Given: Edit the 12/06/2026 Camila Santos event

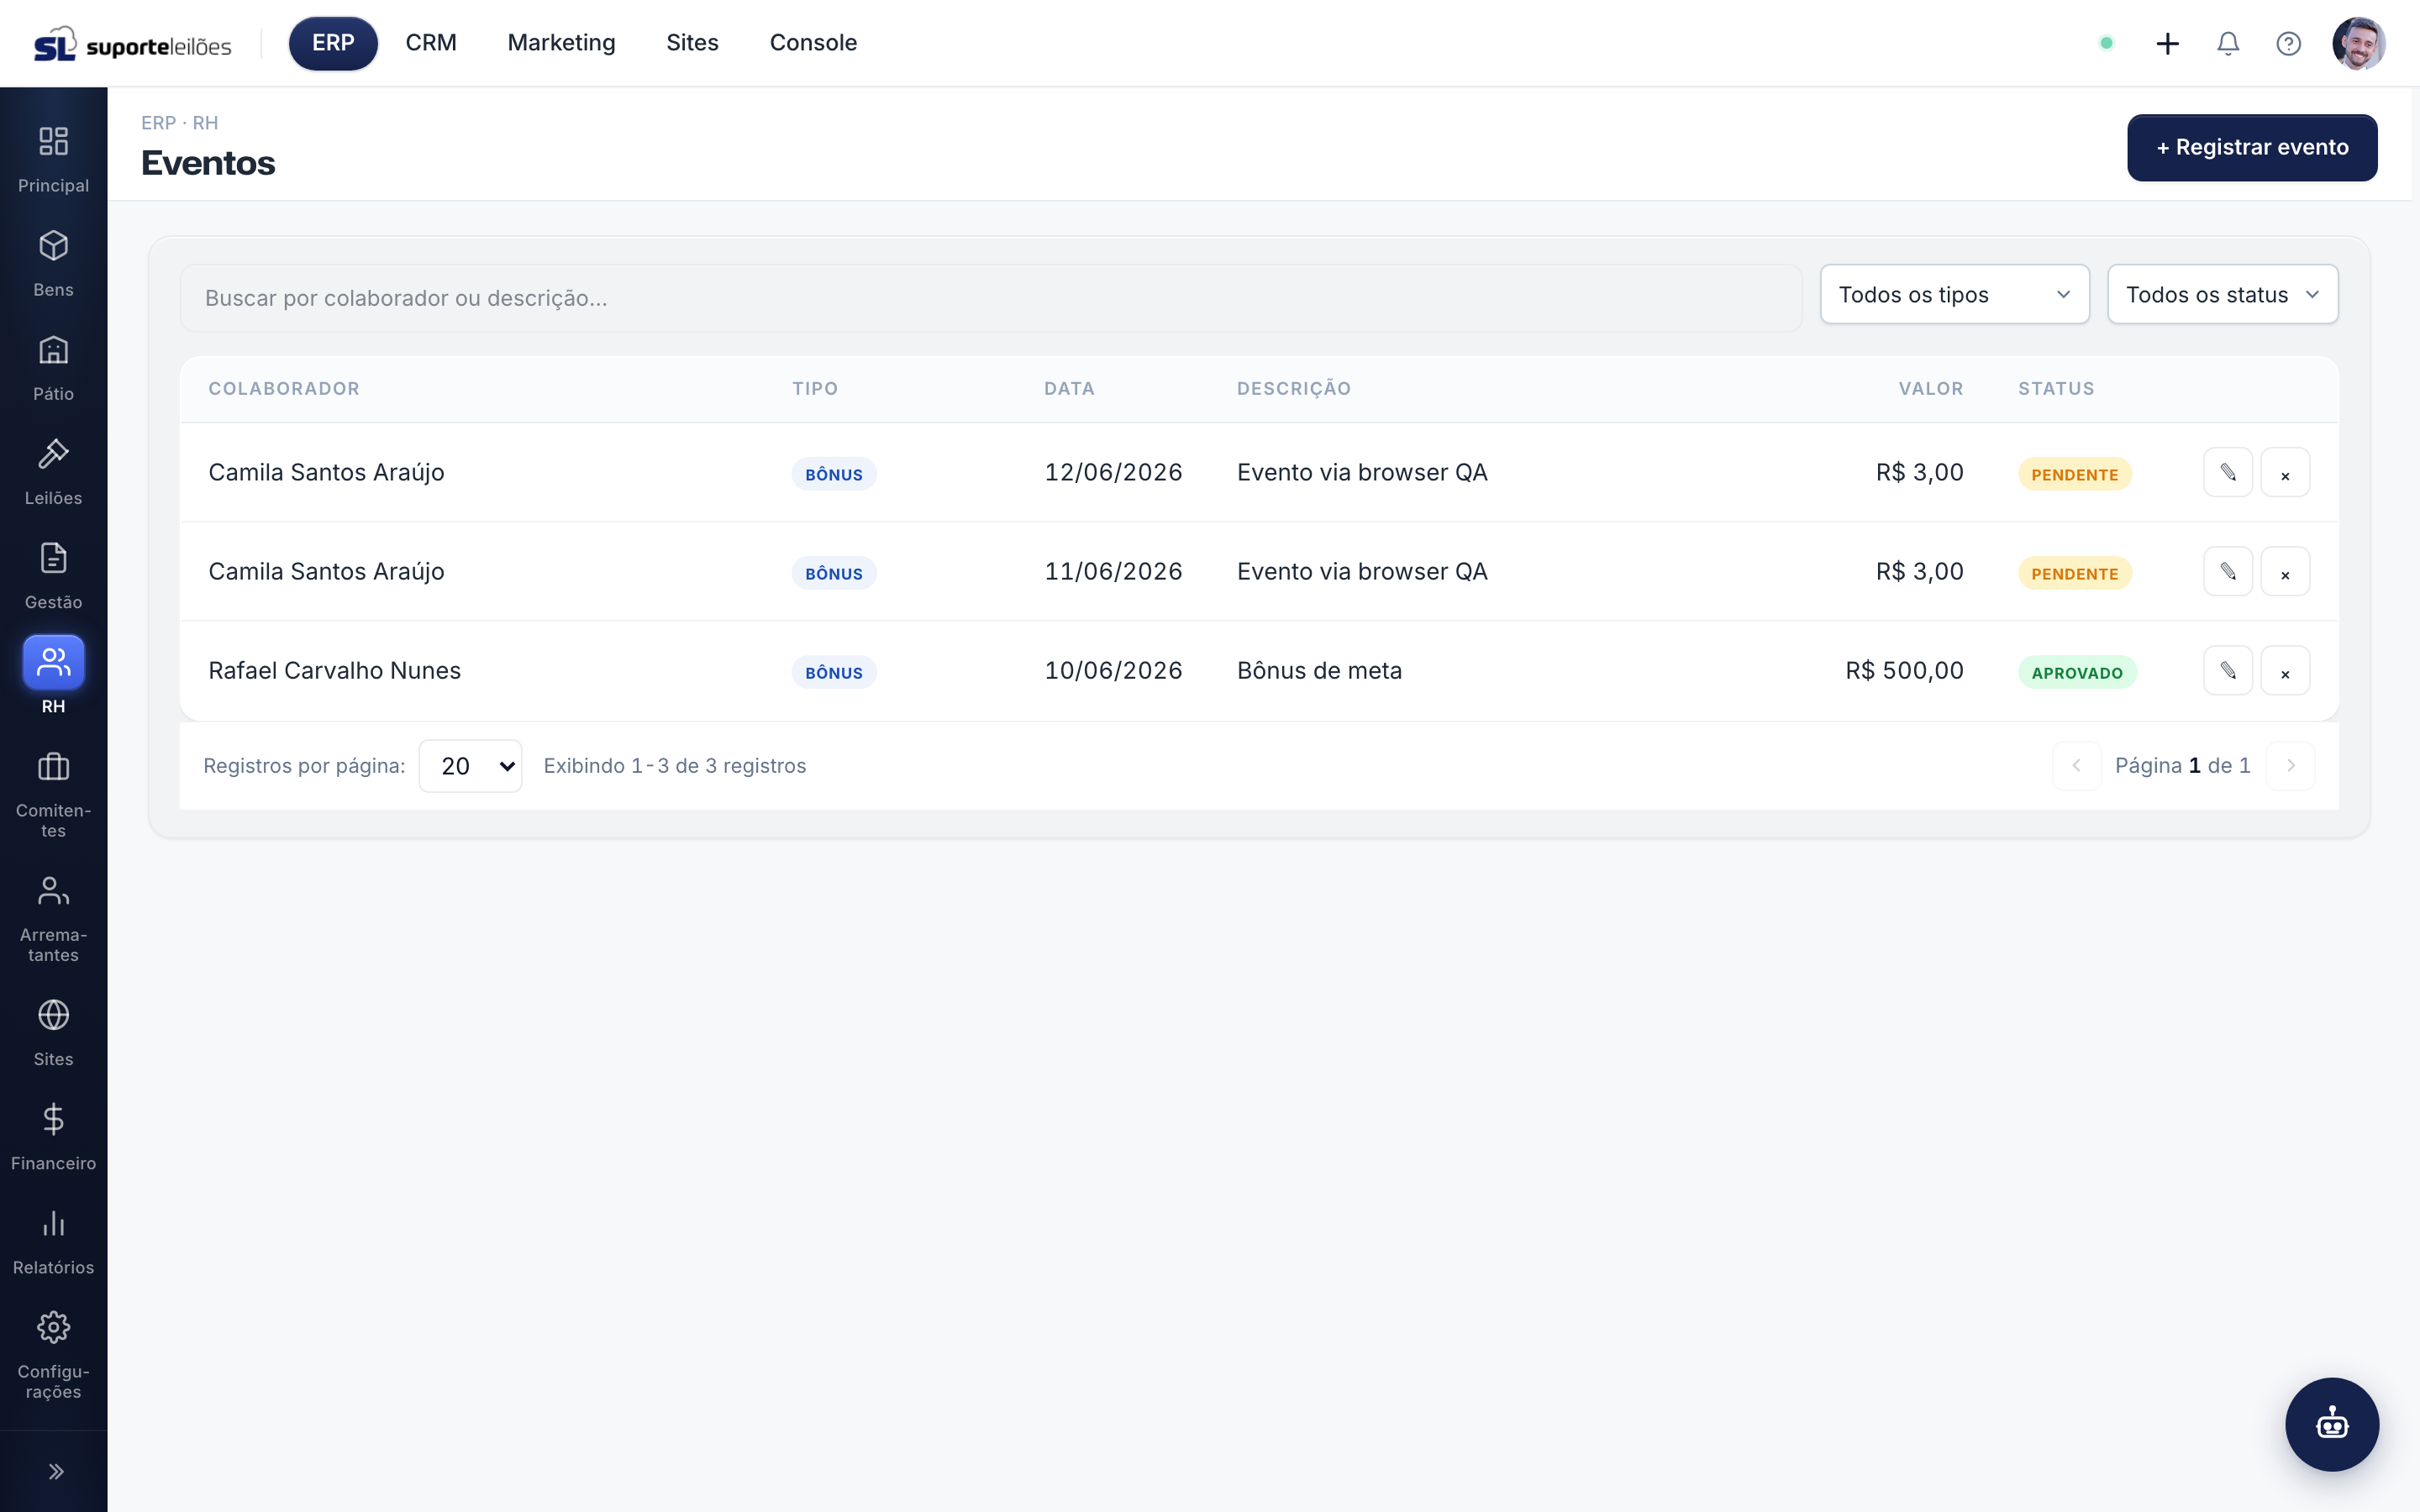Looking at the screenshot, I should click(2227, 472).
